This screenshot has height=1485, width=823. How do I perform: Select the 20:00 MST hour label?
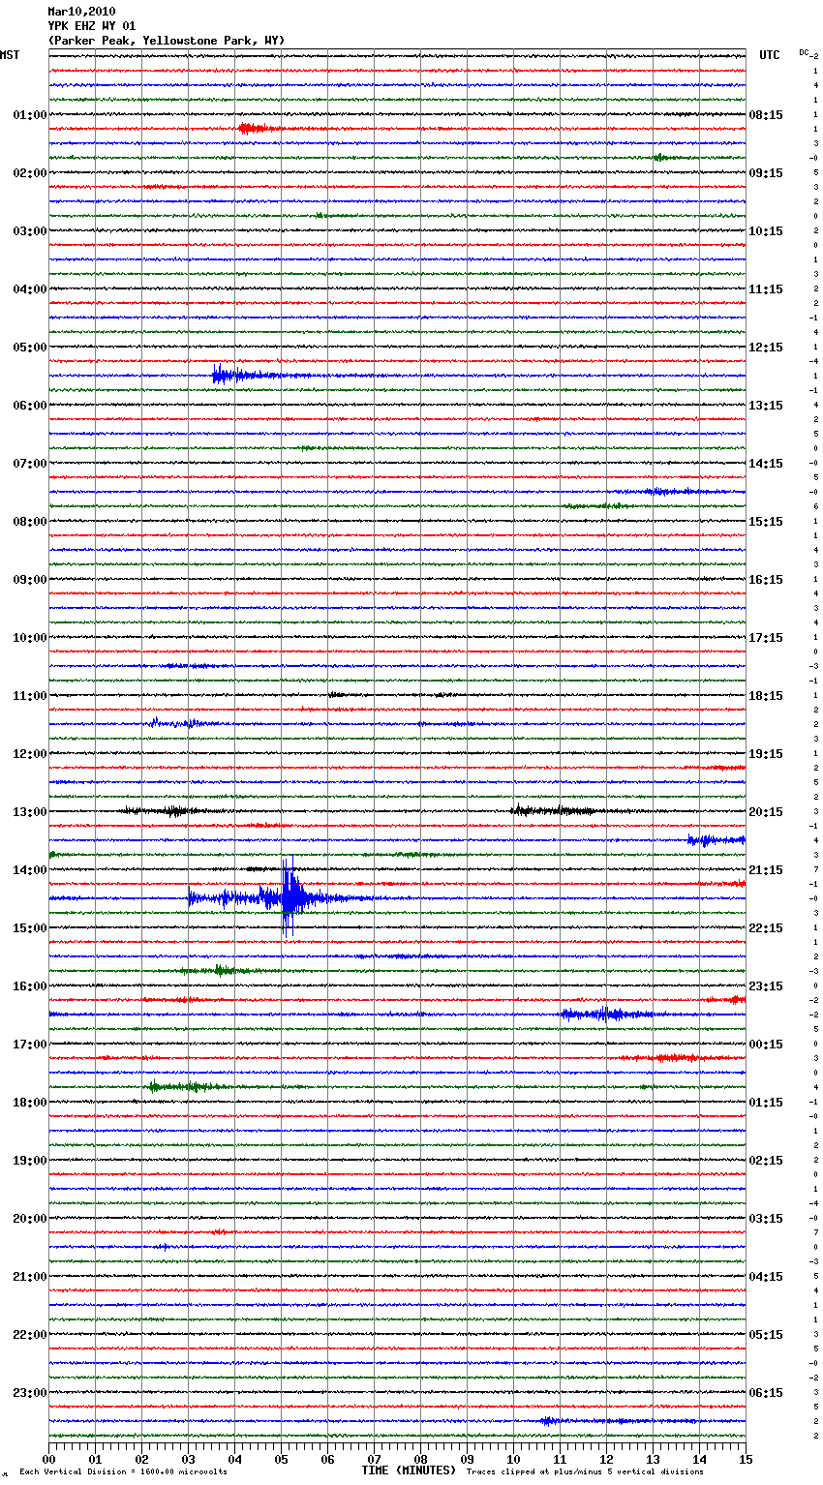point(29,1219)
